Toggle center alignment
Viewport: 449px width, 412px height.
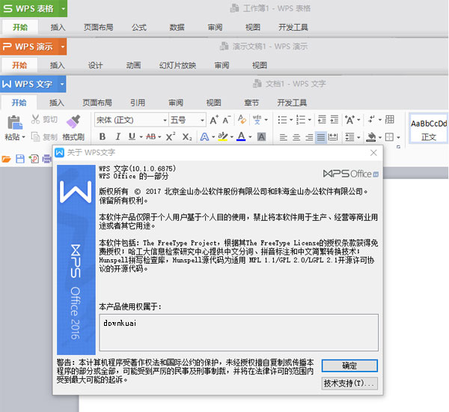click(x=296, y=137)
